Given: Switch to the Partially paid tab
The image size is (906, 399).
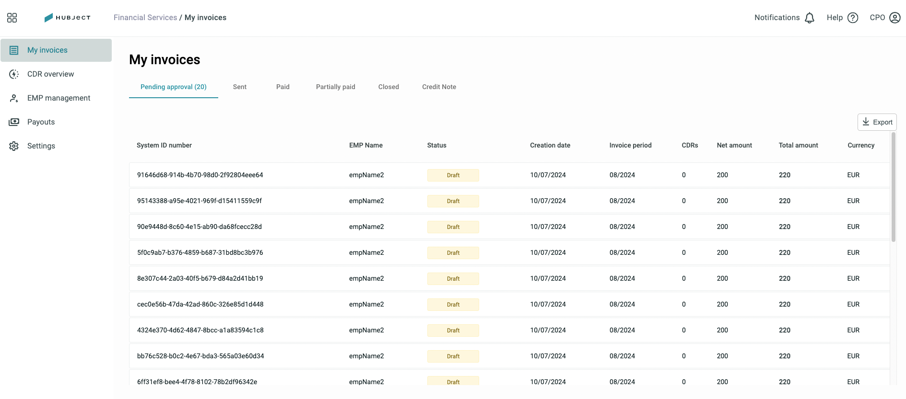Looking at the screenshot, I should pos(336,87).
